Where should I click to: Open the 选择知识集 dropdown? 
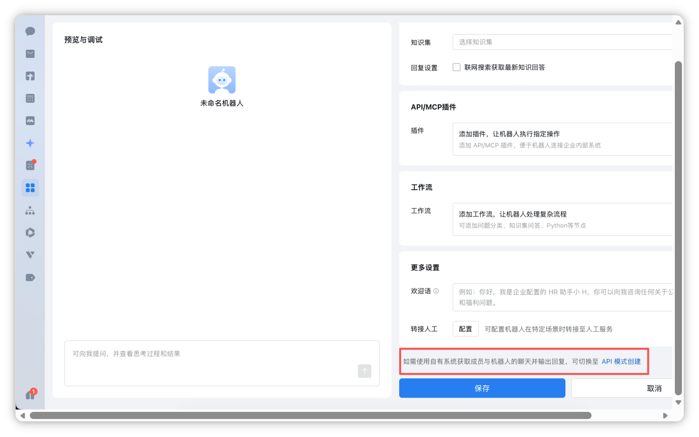(563, 42)
